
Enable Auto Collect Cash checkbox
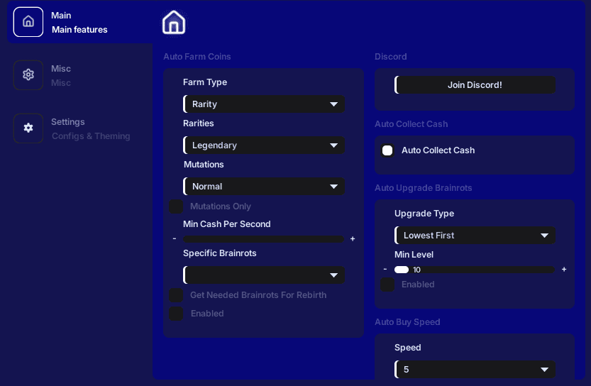coord(387,150)
